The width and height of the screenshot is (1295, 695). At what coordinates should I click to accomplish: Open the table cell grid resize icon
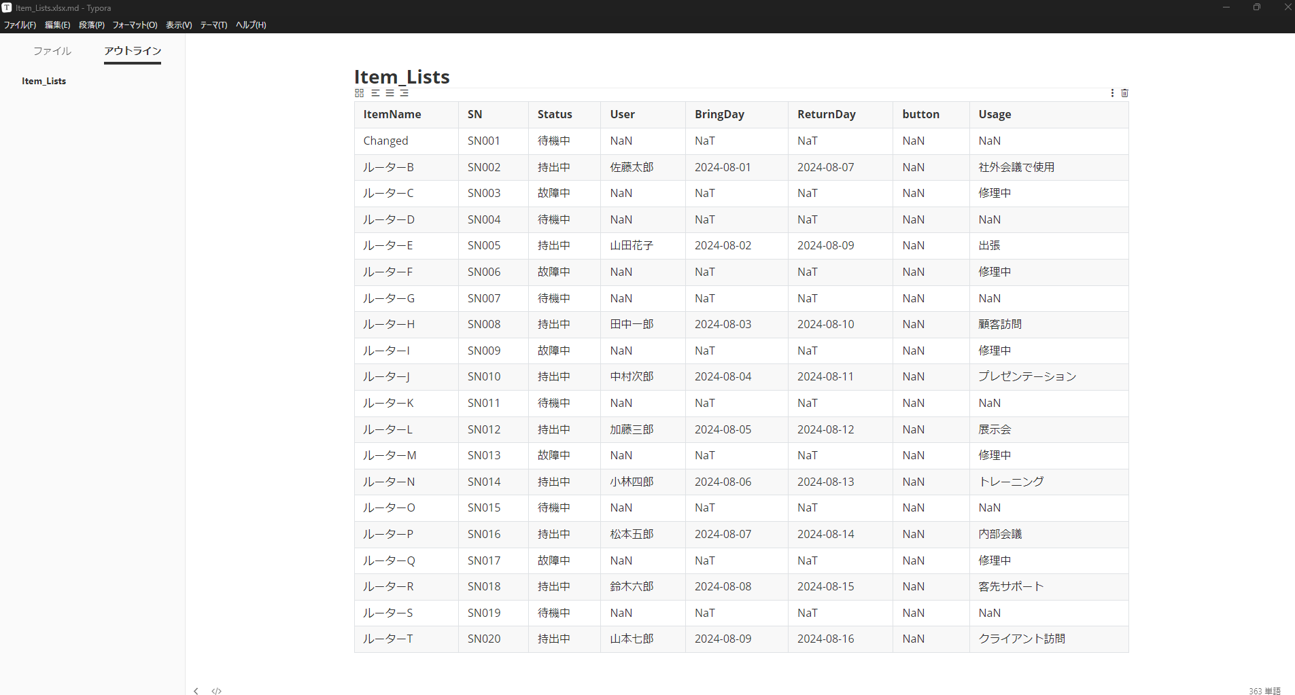(360, 93)
